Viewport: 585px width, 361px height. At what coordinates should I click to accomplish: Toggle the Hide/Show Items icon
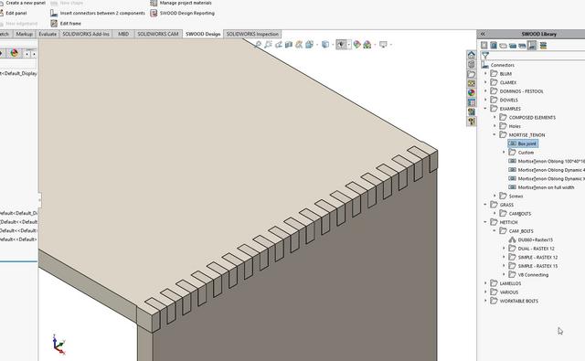click(341, 45)
